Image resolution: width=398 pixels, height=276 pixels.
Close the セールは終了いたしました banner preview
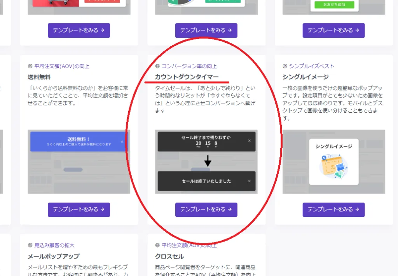click(x=249, y=181)
